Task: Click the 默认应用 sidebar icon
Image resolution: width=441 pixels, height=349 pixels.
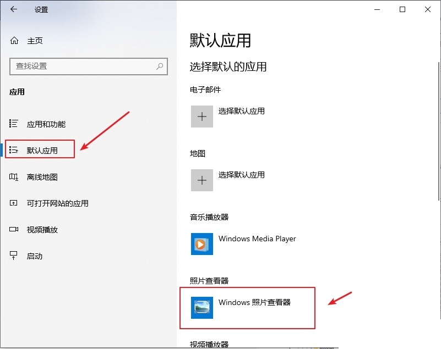Action: point(14,150)
